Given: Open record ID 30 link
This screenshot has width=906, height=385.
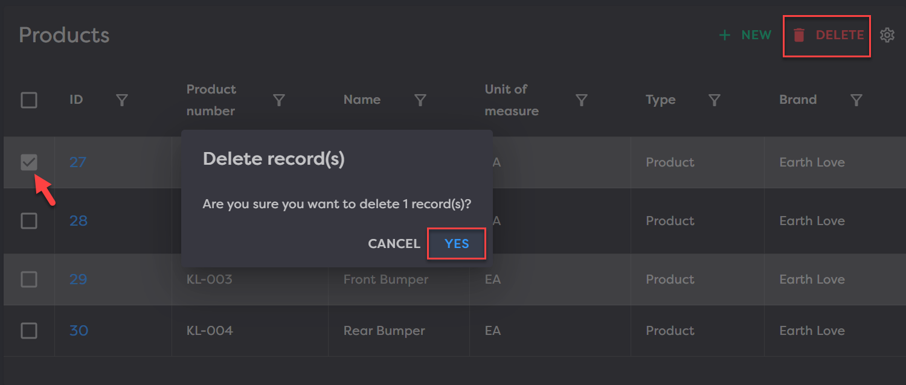Looking at the screenshot, I should pyautogui.click(x=79, y=331).
